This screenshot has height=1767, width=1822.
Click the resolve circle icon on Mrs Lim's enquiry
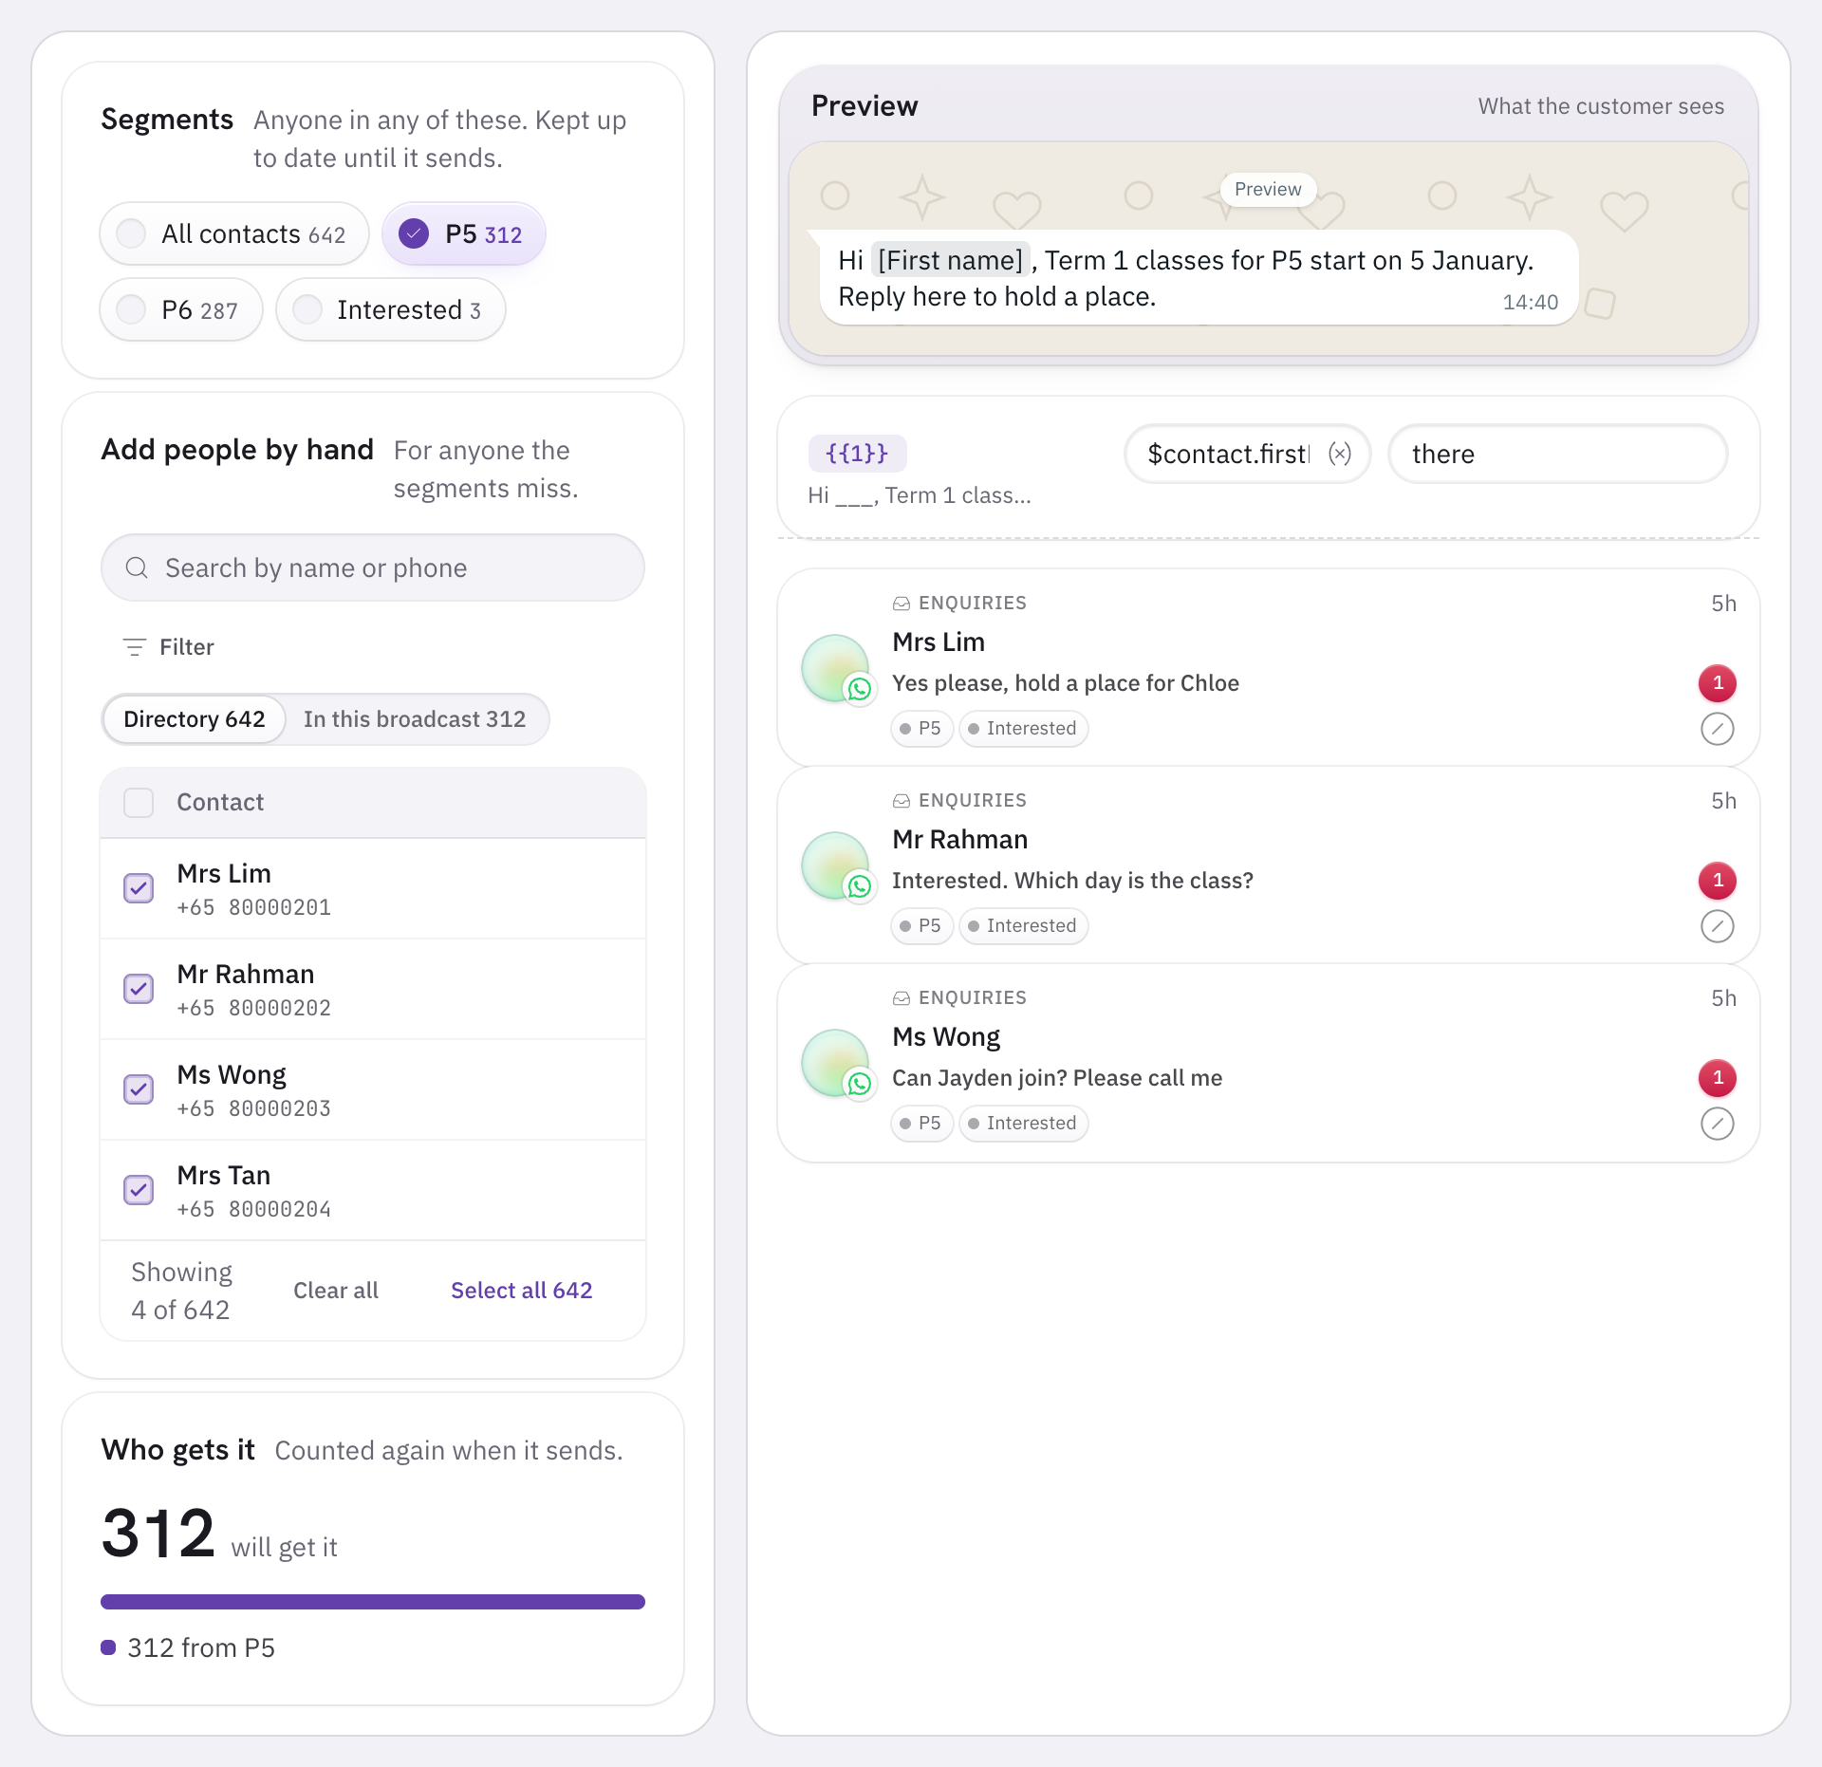1717,729
